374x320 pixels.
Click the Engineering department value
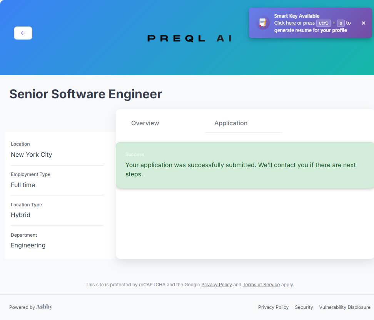coord(28,245)
